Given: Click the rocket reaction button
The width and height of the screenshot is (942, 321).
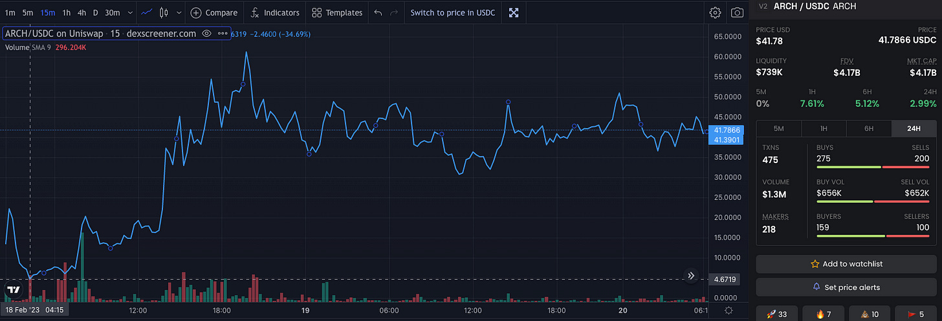Looking at the screenshot, I should pyautogui.click(x=777, y=314).
